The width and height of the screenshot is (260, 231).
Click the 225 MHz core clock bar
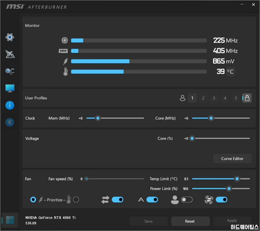[139, 40]
